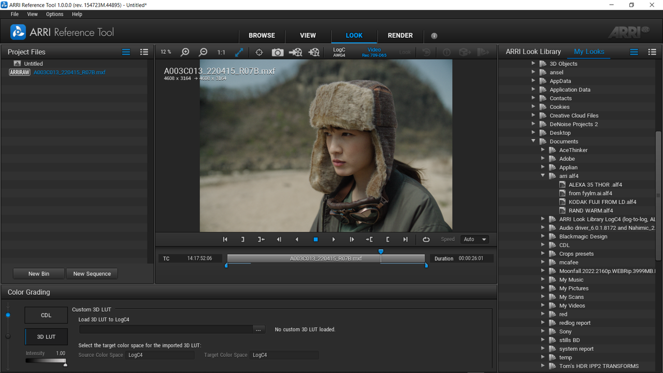
Task: Open the info icon beside RENDER tab
Action: (x=434, y=36)
